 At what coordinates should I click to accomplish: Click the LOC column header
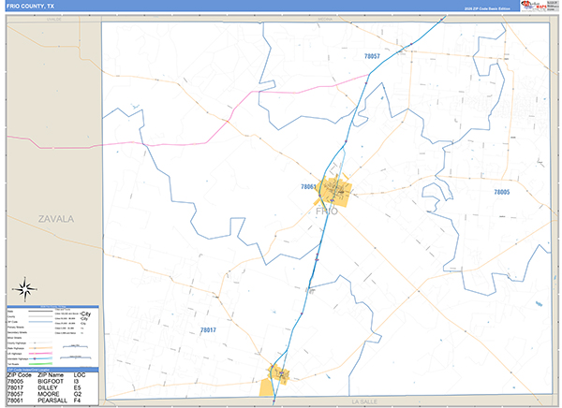80,375
